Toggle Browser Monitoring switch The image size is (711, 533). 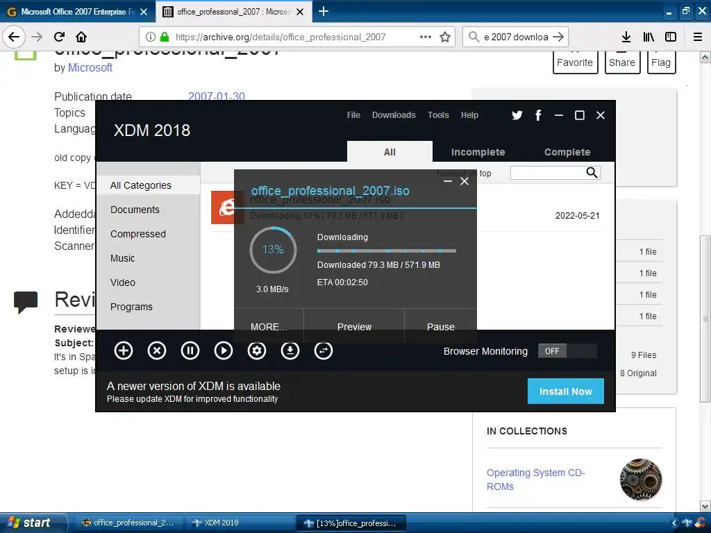[567, 350]
